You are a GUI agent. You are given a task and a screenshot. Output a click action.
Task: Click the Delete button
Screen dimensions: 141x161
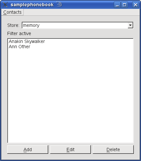[x=113, y=150]
